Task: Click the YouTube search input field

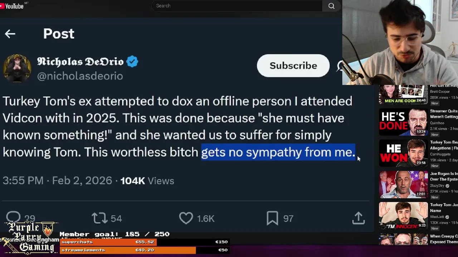Action: pyautogui.click(x=236, y=6)
